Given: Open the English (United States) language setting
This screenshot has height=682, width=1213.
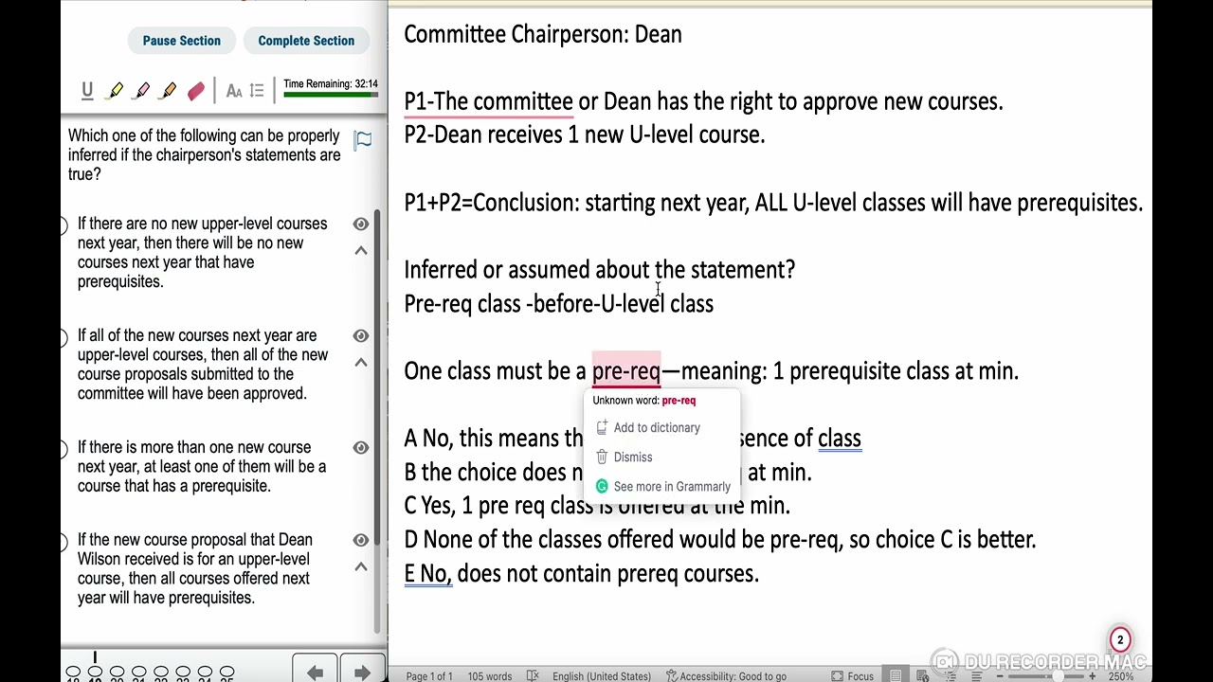Looking at the screenshot, I should [x=602, y=676].
